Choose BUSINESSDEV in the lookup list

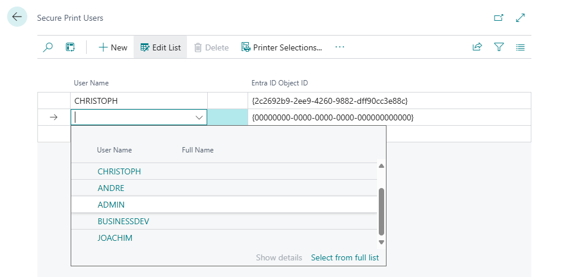tap(123, 221)
